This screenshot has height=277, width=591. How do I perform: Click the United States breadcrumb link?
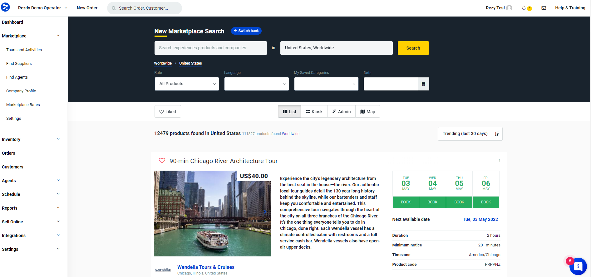point(190,63)
